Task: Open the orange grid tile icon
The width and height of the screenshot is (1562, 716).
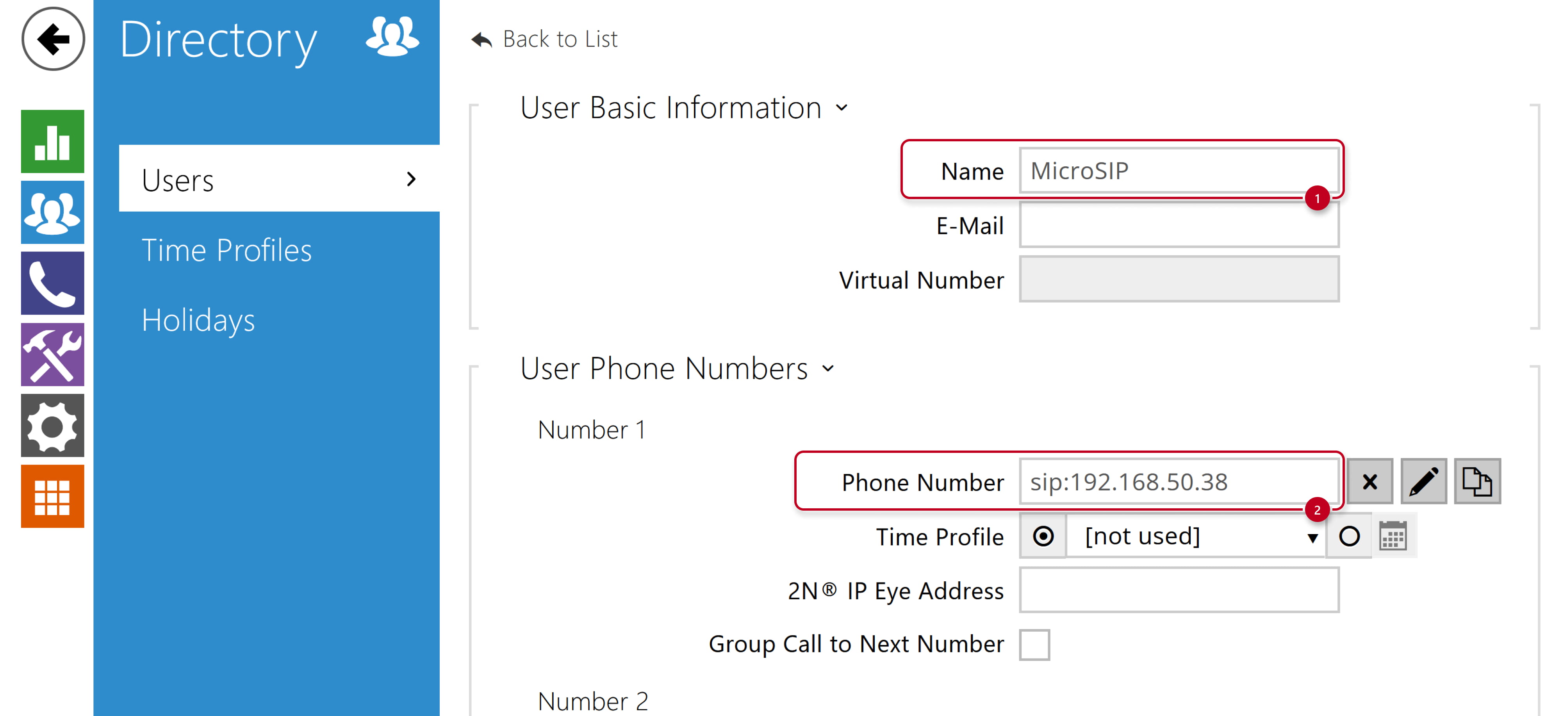Action: [53, 496]
